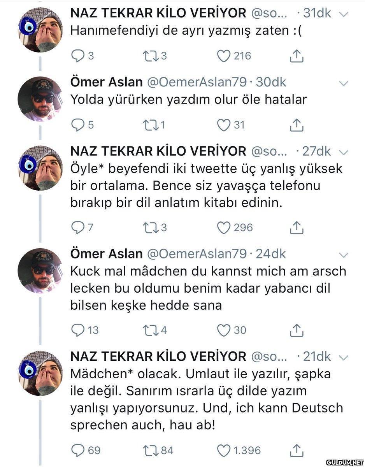Open the evil eye avatar on the 27dk tweet

tap(40, 168)
